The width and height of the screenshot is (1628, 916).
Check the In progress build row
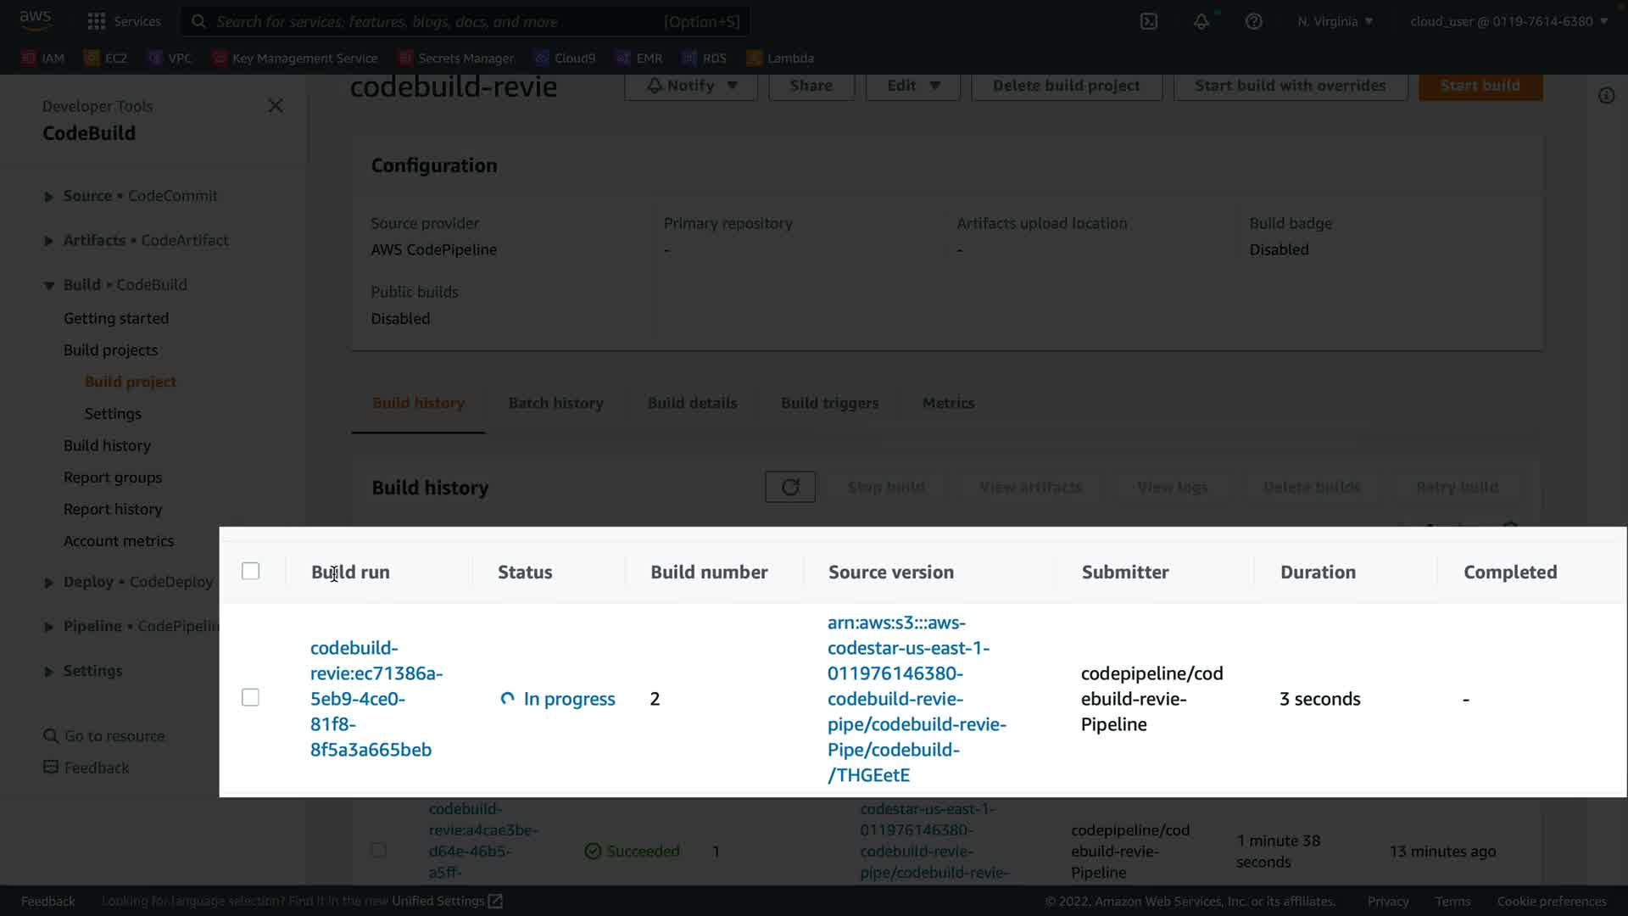250,697
